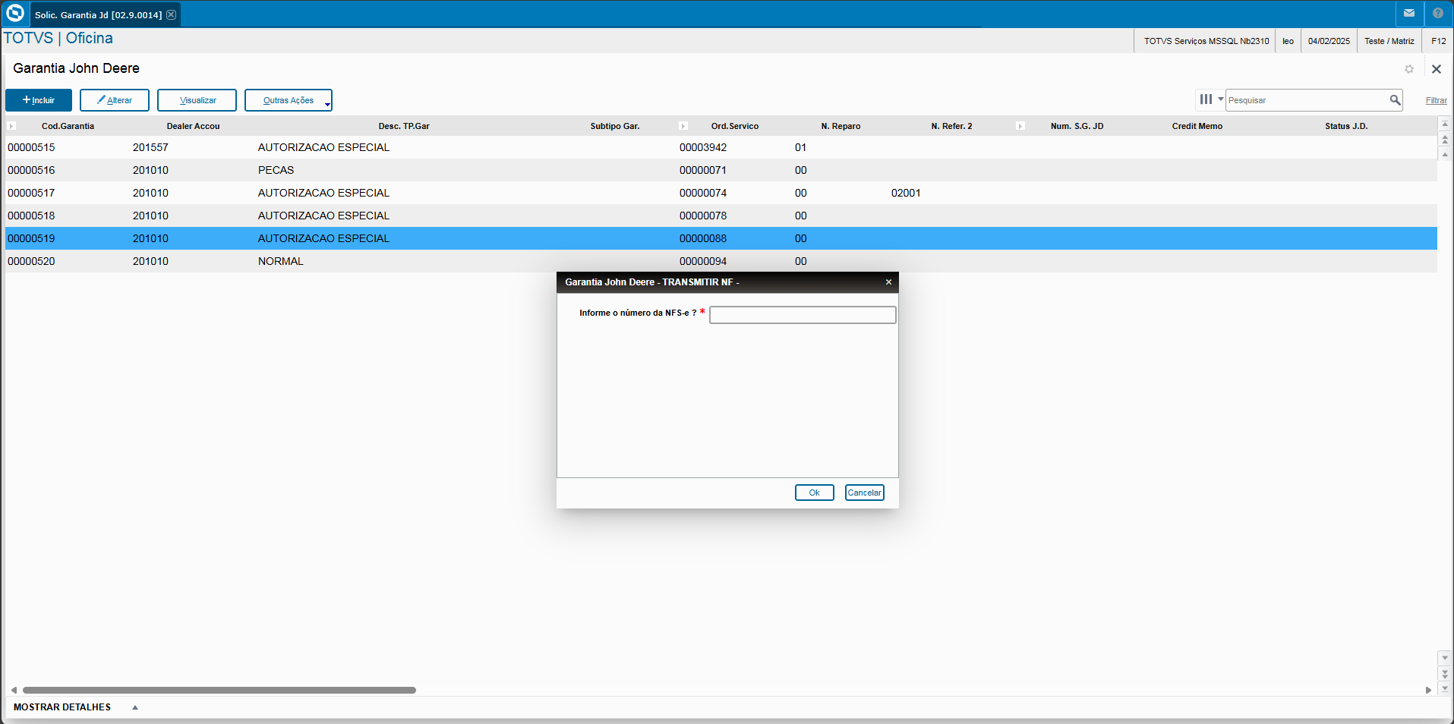Select row with code 00000516
This screenshot has width=1454, height=724.
pos(721,170)
